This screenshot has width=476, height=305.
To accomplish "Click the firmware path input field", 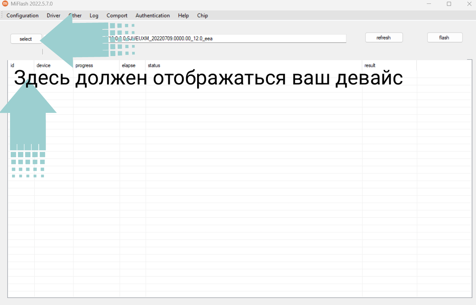I will tap(238, 38).
